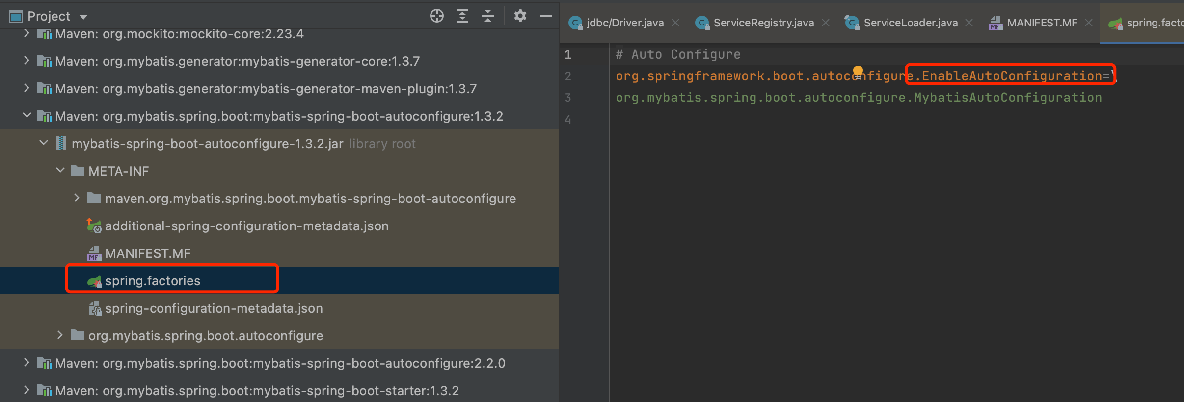Click the locate/select opened file icon
Image resolution: width=1184 pixels, height=402 pixels.
(437, 16)
